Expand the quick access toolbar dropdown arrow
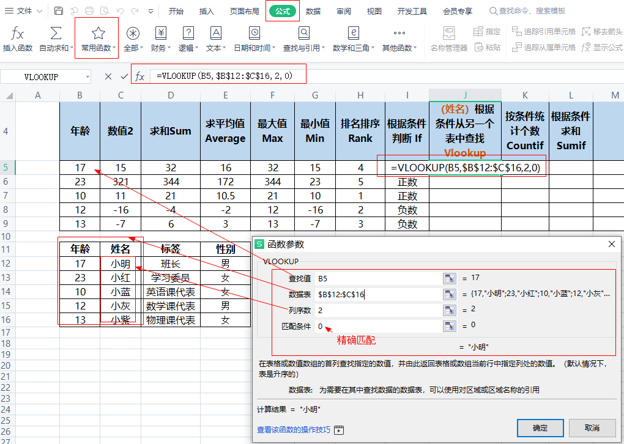Screen dimensions: 624x444 pyautogui.click(x=151, y=11)
